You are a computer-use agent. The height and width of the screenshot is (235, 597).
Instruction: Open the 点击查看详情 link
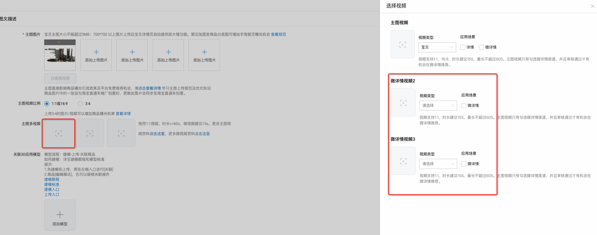pos(150,88)
